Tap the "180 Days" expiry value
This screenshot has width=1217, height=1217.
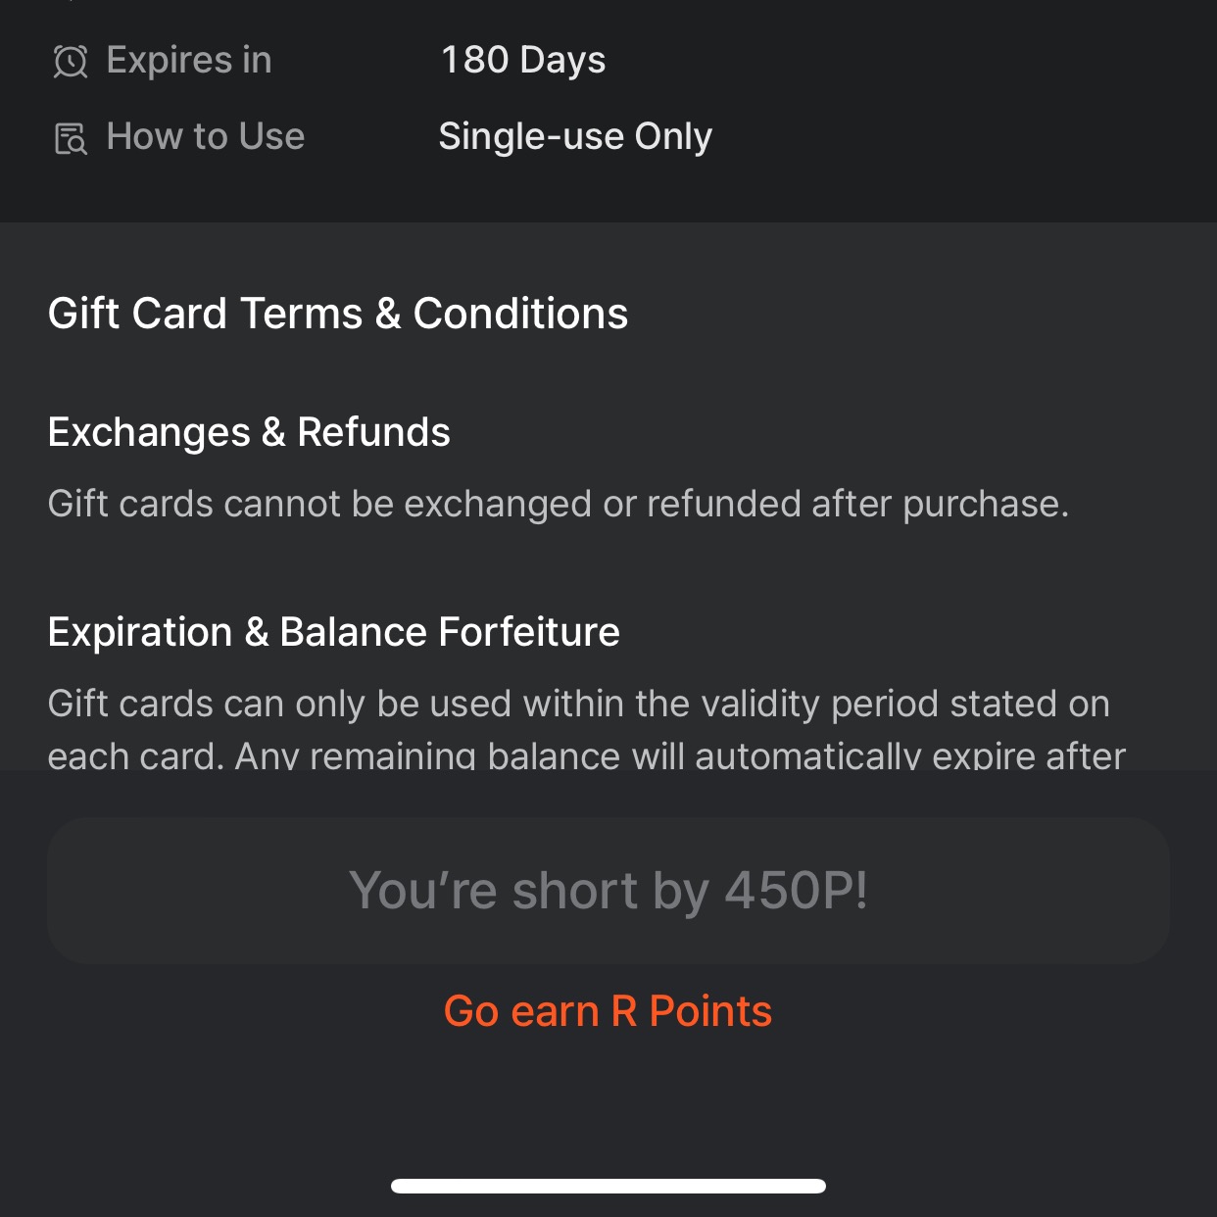point(523,60)
